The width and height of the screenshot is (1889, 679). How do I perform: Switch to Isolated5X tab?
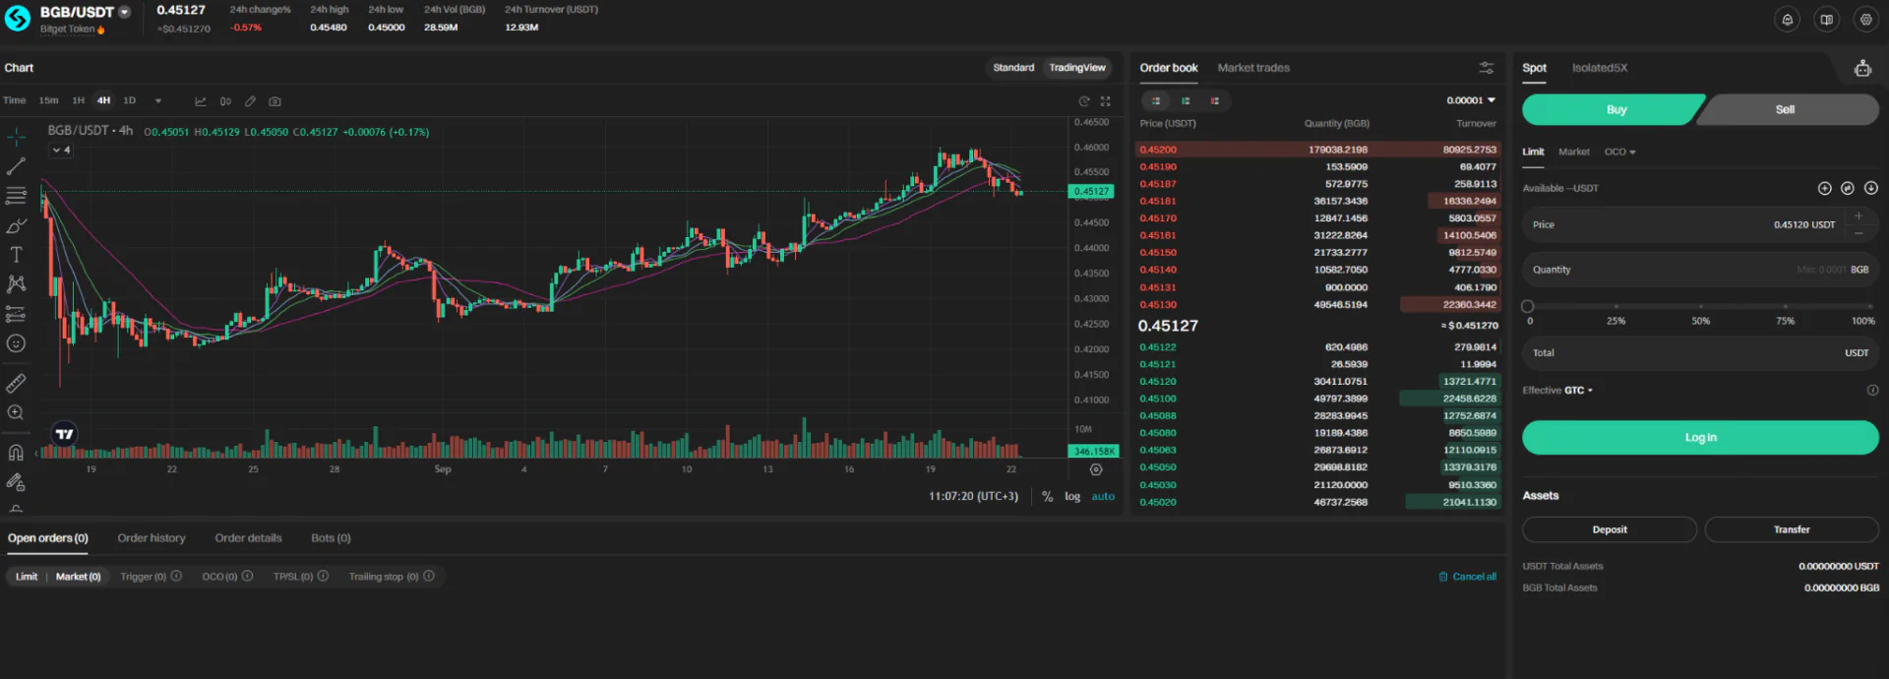click(x=1599, y=68)
